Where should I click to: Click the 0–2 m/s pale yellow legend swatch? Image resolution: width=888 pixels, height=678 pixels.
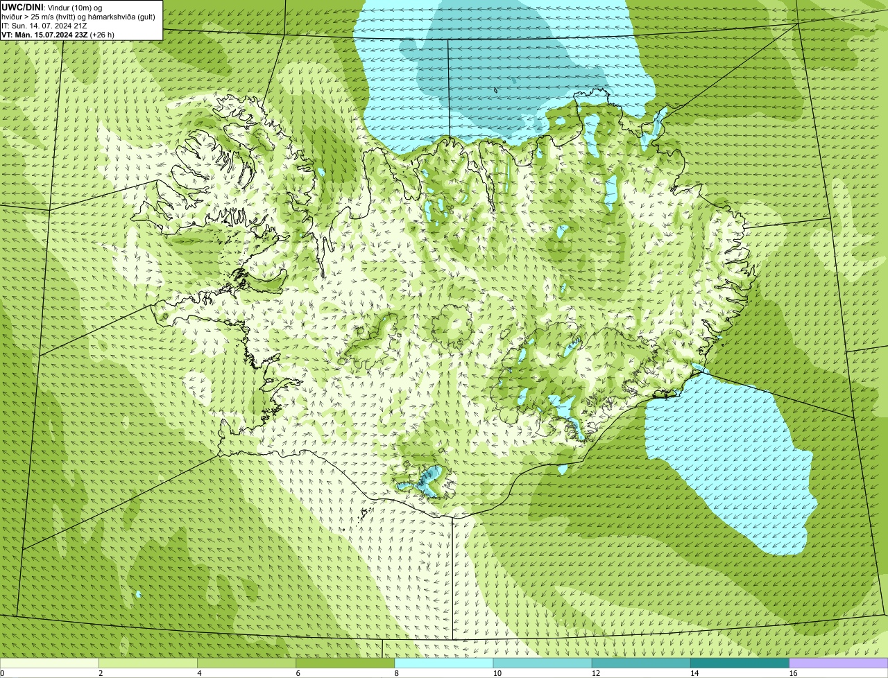point(49,663)
